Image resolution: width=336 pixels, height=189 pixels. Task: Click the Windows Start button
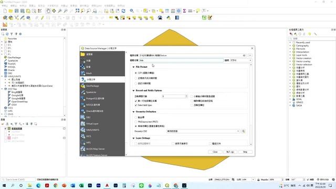tap(4, 185)
